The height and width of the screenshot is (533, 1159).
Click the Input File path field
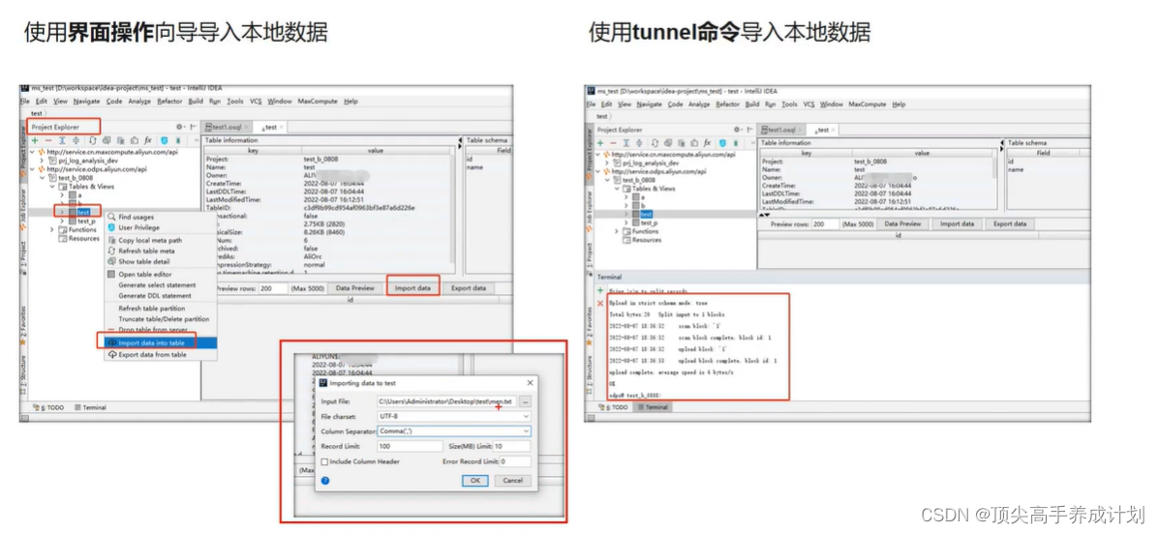click(x=446, y=401)
